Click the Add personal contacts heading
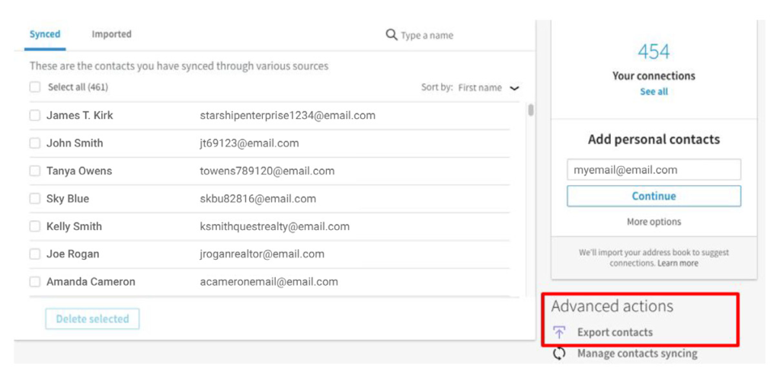780x374 pixels. click(x=654, y=139)
